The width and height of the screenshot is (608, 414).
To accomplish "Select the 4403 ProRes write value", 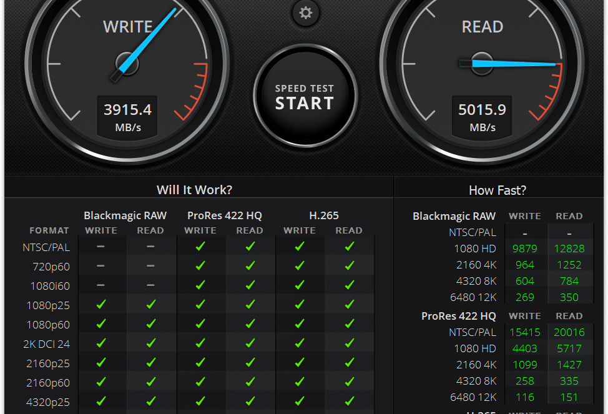I will pyautogui.click(x=524, y=348).
